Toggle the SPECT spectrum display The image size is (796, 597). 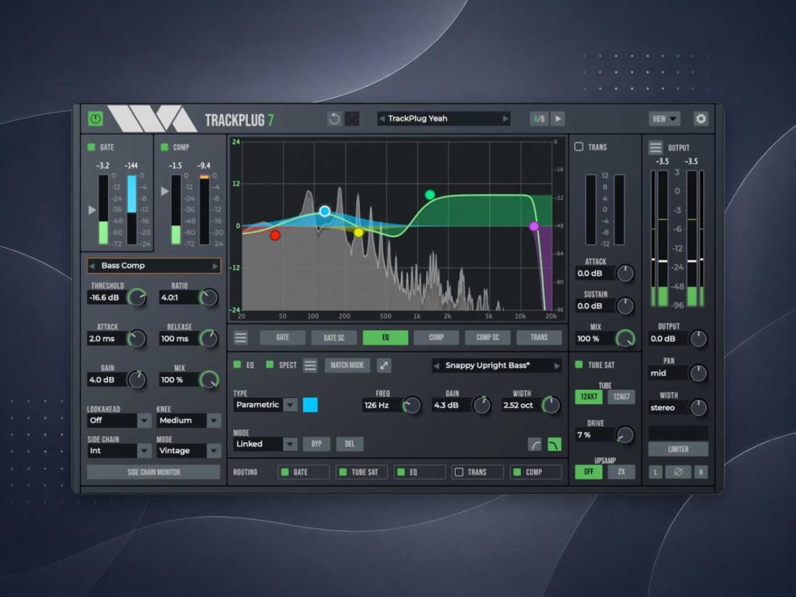point(270,365)
